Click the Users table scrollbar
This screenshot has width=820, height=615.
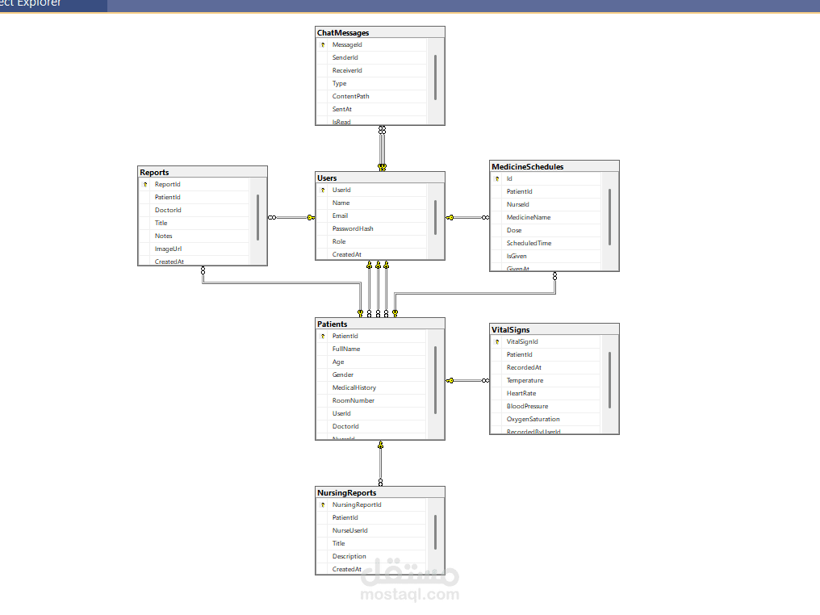click(435, 217)
